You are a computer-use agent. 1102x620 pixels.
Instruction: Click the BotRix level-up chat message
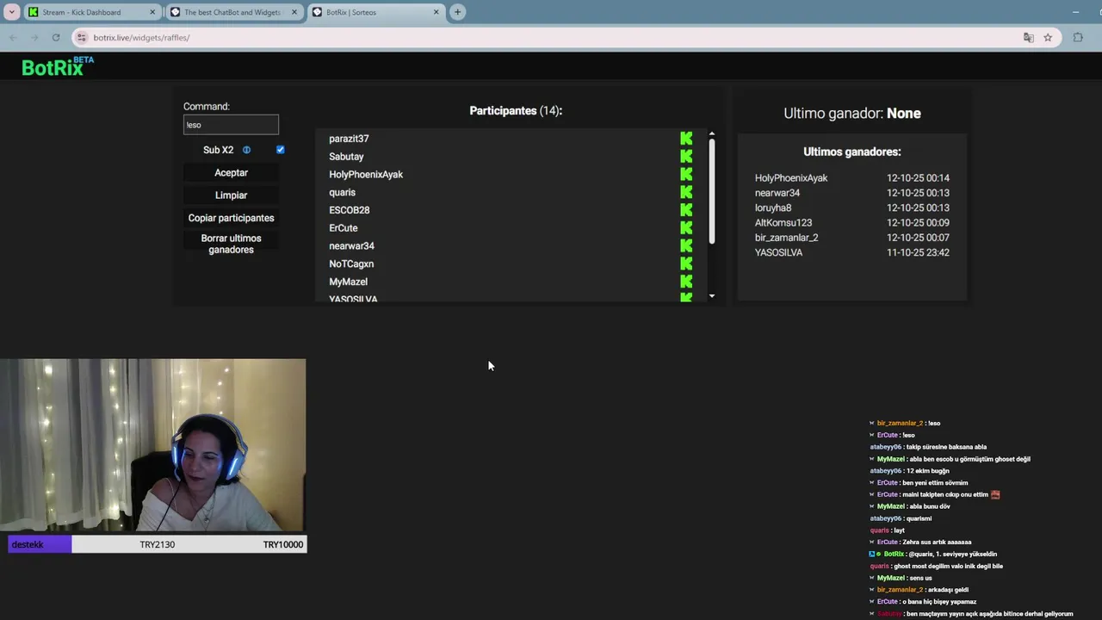[933, 555]
